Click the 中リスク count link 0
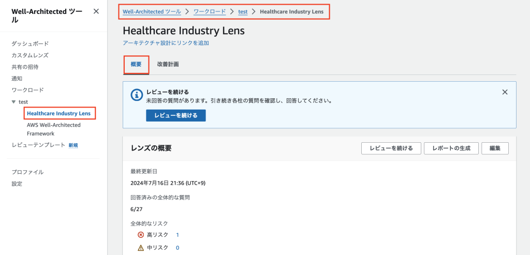 [x=178, y=248]
